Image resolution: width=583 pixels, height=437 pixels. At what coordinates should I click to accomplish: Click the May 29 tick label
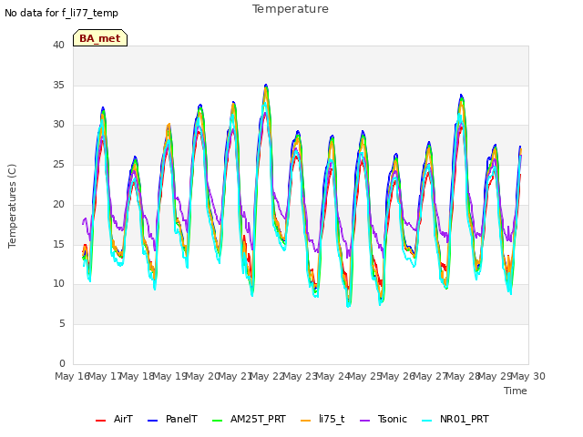click(x=496, y=376)
